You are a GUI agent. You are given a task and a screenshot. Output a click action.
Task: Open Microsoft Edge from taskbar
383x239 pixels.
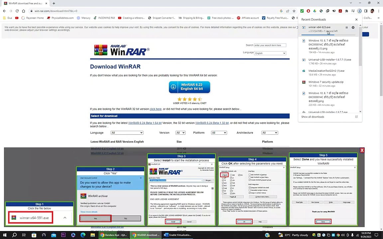83,235
